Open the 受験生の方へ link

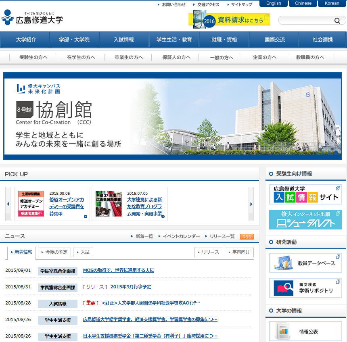[x=33, y=57]
